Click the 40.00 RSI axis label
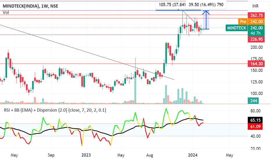This screenshot has width=271, height=160. point(256,136)
